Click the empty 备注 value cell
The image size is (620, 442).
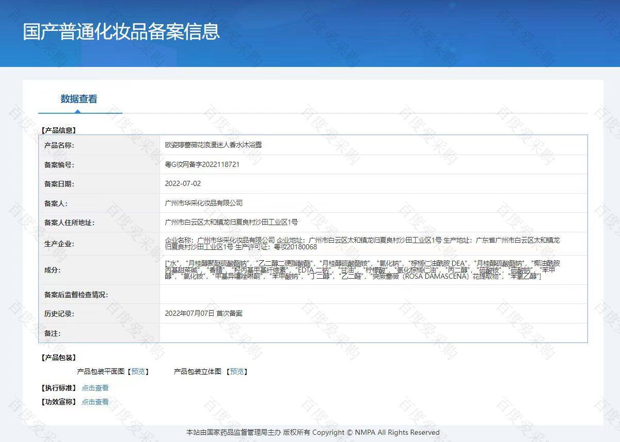[373, 333]
